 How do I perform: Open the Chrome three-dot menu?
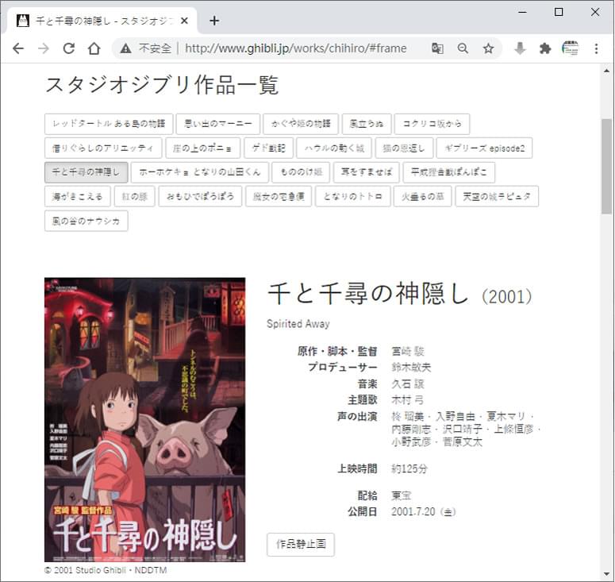[x=596, y=48]
